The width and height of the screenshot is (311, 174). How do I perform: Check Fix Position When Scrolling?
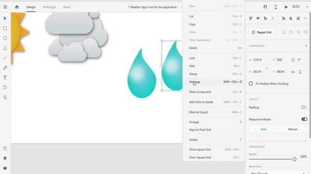click(251, 84)
